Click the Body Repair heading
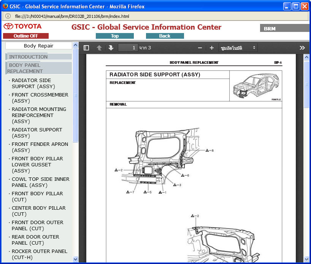This screenshot has height=264, width=311. pos(38,46)
